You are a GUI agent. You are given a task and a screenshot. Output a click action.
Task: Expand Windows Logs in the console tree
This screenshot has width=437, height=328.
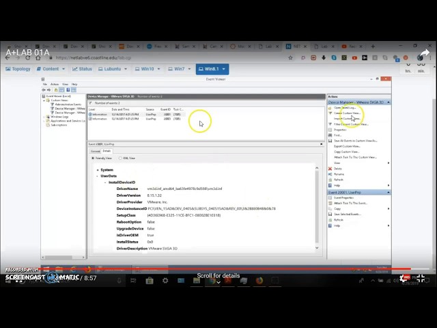tap(44, 117)
